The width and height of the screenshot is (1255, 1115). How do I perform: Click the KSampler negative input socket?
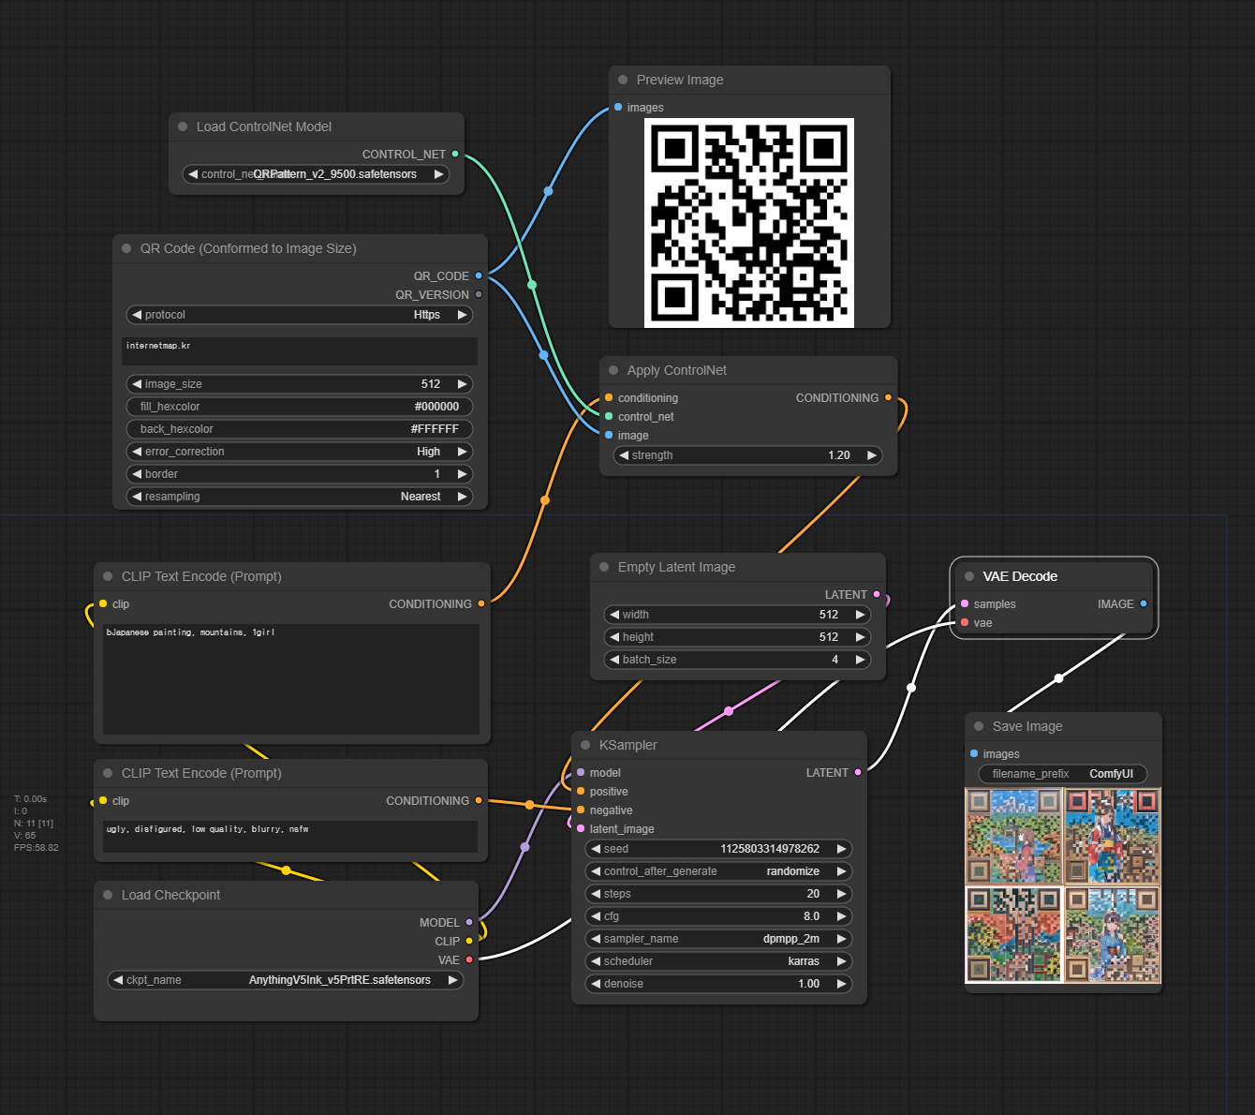(581, 810)
